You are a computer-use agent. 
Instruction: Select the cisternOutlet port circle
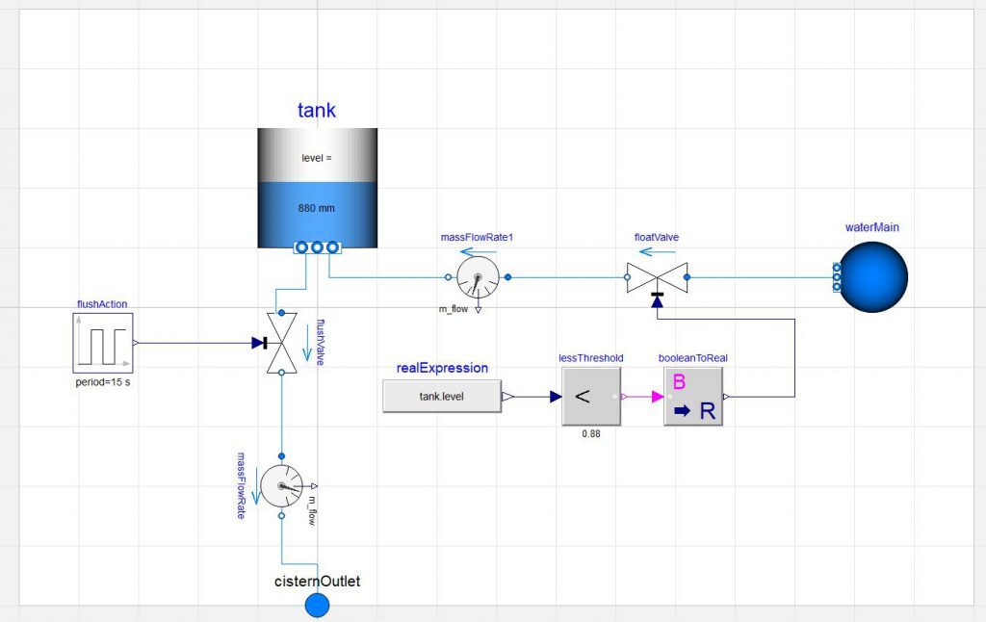pos(317,606)
